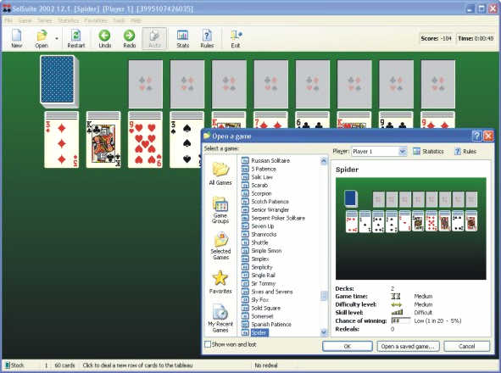The width and height of the screenshot is (501, 373).
Task: Click the game list scroll down arrow
Action: (x=323, y=332)
